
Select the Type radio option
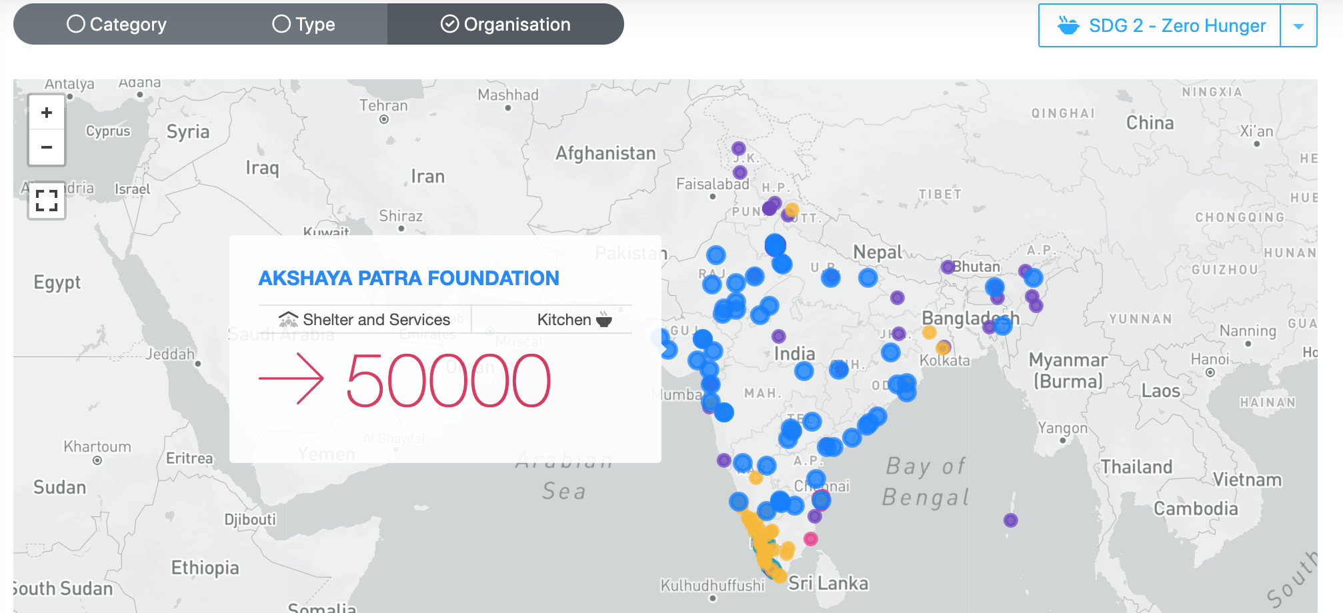[304, 24]
